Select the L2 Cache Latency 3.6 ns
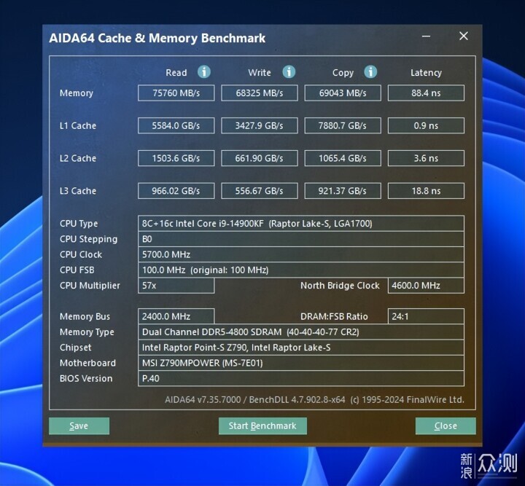 coord(426,158)
